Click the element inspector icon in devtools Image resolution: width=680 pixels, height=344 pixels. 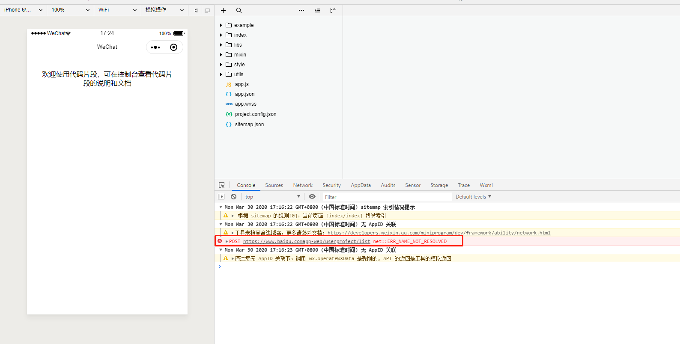coord(222,185)
